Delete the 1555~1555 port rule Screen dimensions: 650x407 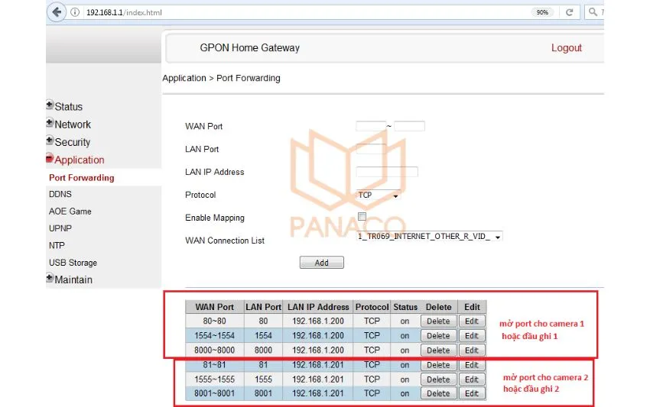point(438,380)
